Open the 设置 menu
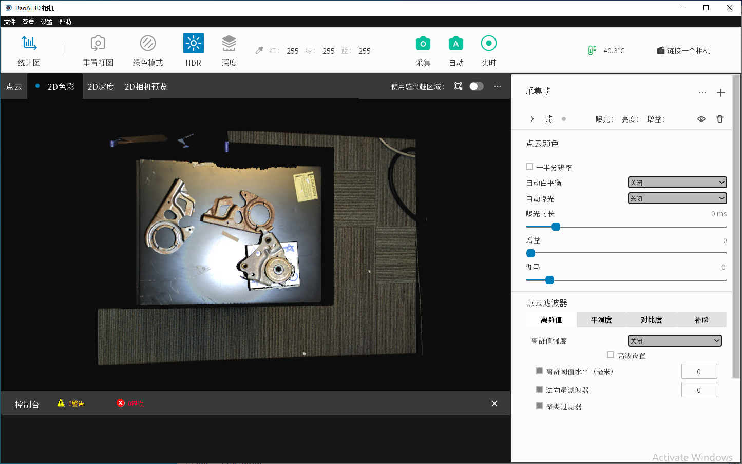 click(47, 22)
